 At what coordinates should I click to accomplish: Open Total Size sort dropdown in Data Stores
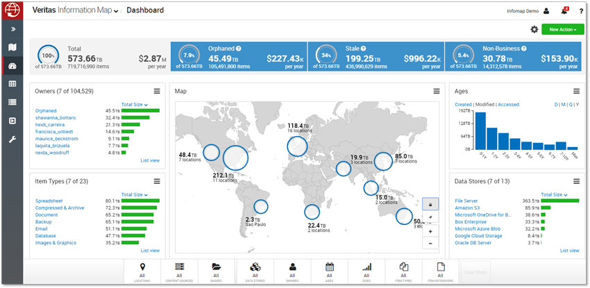(555, 194)
